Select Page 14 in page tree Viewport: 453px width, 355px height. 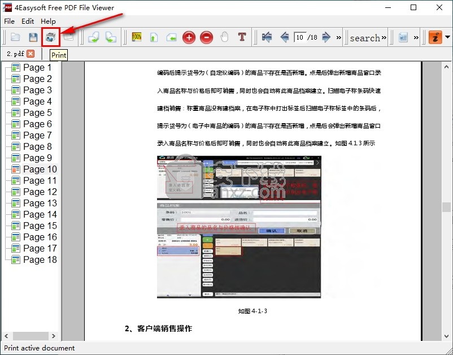40,214
